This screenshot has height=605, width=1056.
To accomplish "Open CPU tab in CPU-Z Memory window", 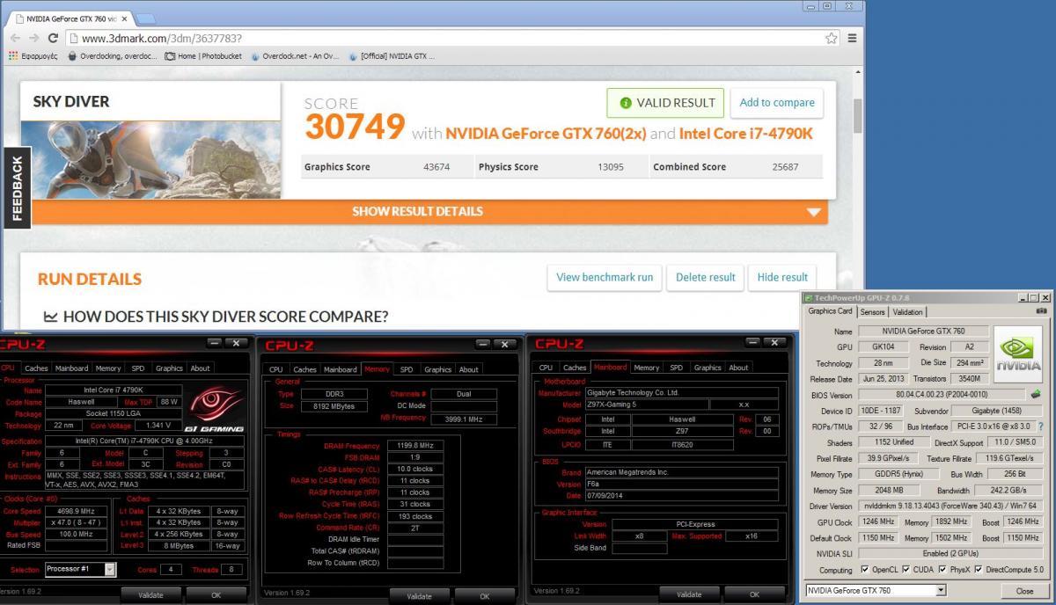I will click(276, 369).
